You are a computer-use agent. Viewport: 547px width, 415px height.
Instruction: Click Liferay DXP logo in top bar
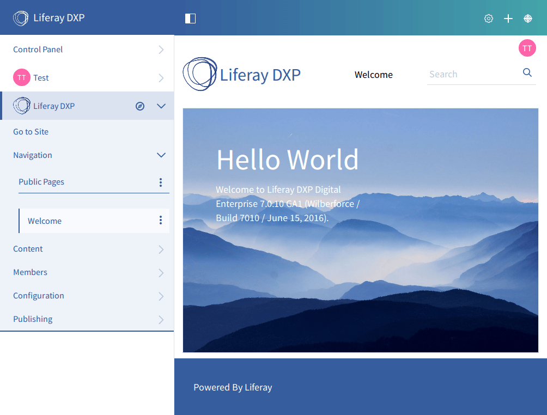coord(49,18)
